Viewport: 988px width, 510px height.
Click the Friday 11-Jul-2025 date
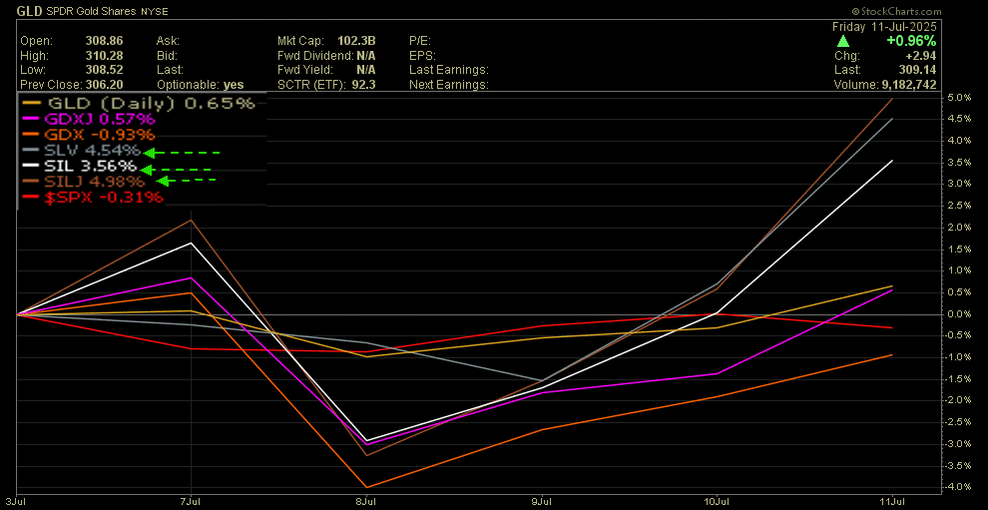884,27
